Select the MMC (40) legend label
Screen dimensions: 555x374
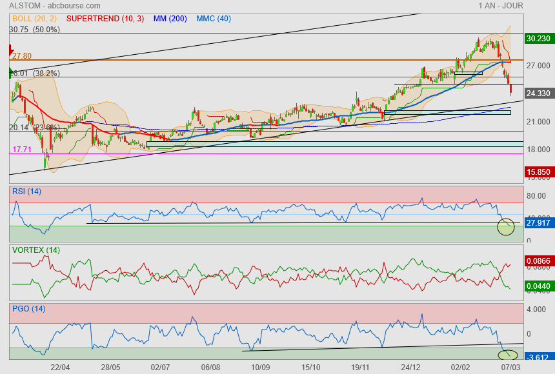214,19
